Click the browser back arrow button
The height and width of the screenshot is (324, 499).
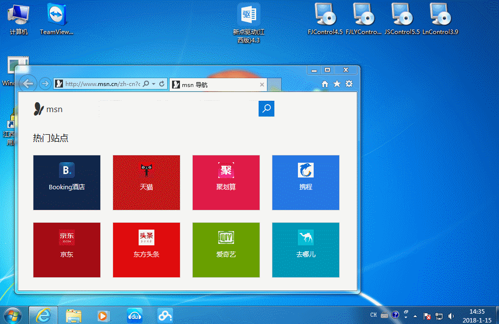coord(28,84)
